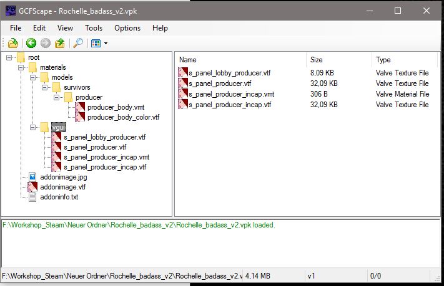Image resolution: width=444 pixels, height=286 pixels.
Task: Select s_panel_producer_incap.vmt in the tree
Action: (106, 157)
